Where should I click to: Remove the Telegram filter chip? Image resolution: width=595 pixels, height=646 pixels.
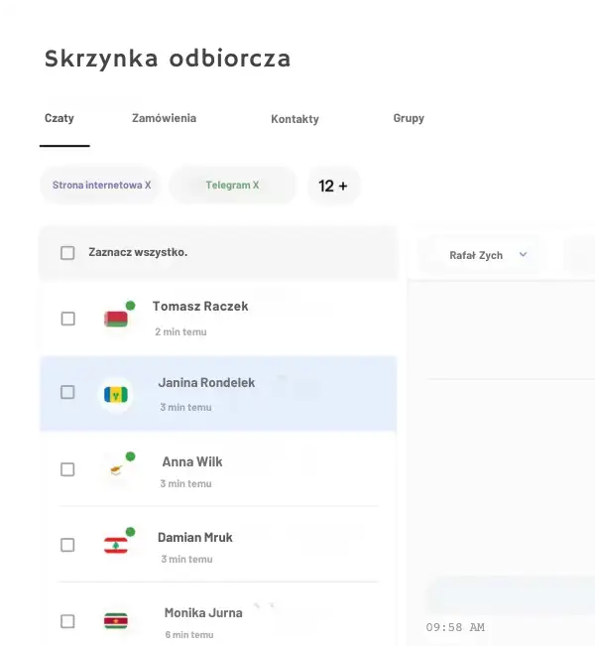255,185
